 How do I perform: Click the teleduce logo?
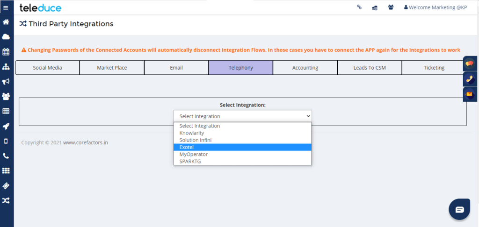[x=40, y=7]
